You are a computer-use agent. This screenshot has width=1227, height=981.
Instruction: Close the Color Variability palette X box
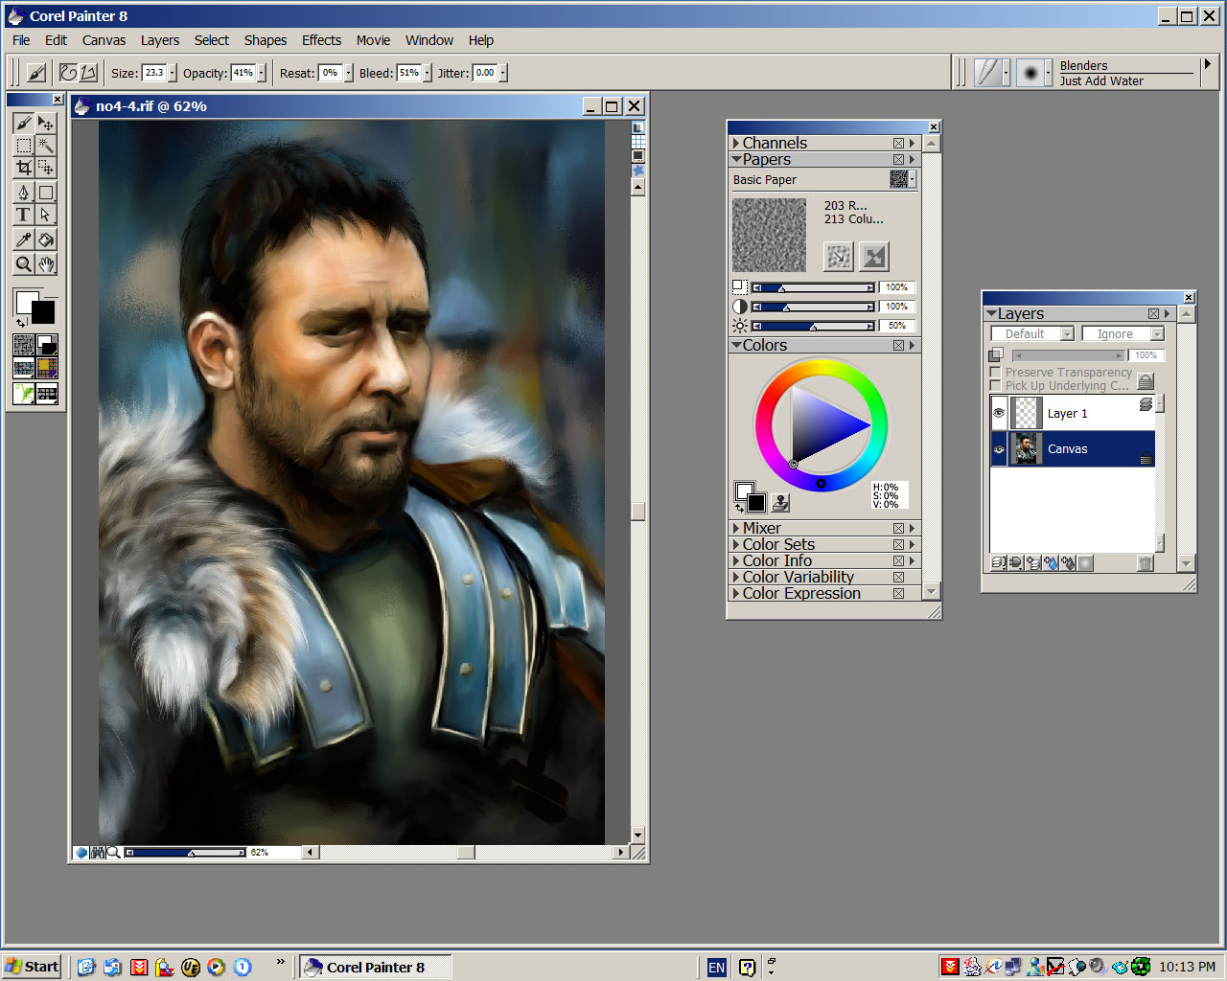(898, 577)
